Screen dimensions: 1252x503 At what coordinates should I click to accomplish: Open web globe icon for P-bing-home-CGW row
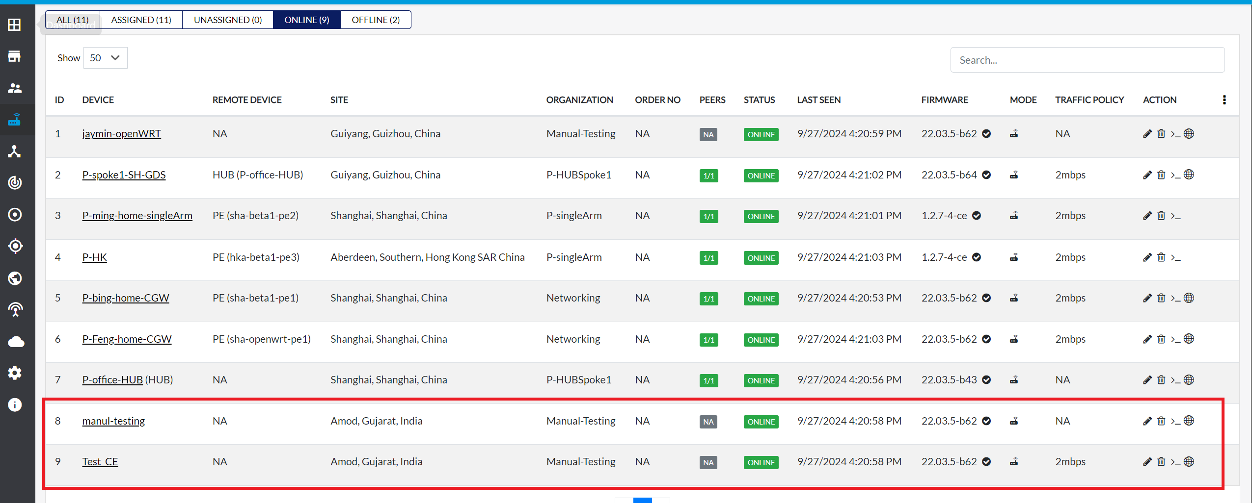[x=1189, y=298]
